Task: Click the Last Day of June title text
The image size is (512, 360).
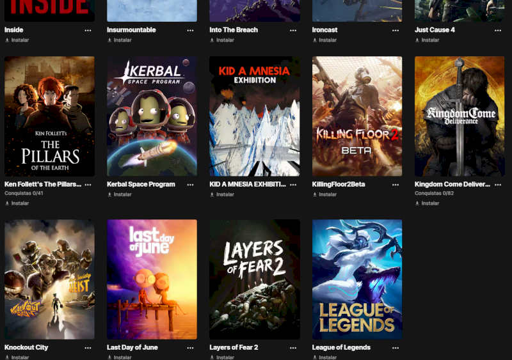Action: pyautogui.click(x=132, y=348)
